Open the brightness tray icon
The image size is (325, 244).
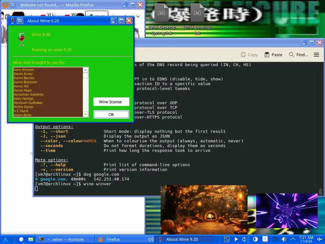[x=255, y=240]
